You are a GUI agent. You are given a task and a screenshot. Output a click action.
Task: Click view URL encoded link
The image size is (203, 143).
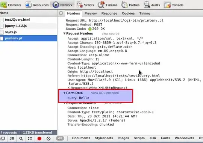point(105,93)
